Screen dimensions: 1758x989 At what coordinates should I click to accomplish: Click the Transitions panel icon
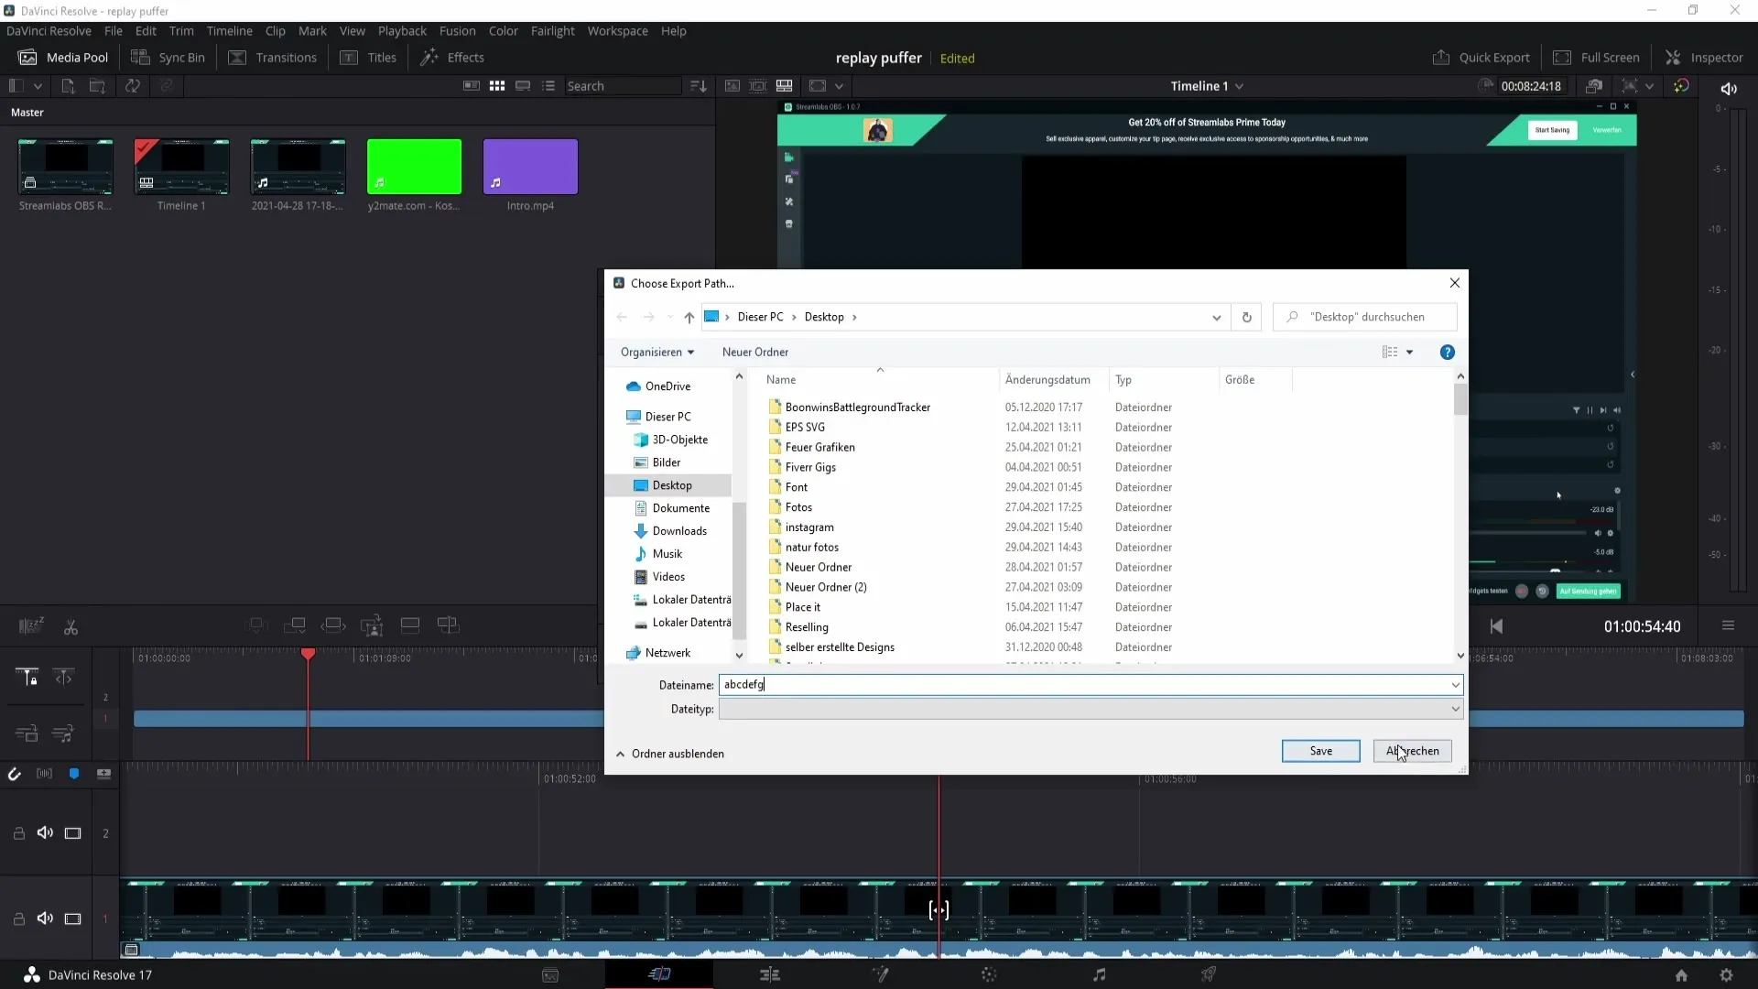pos(287,57)
